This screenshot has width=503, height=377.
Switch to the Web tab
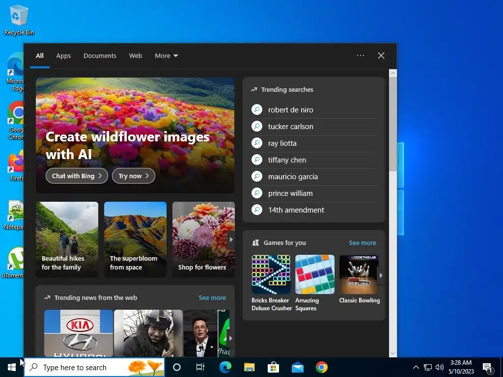pyautogui.click(x=136, y=56)
